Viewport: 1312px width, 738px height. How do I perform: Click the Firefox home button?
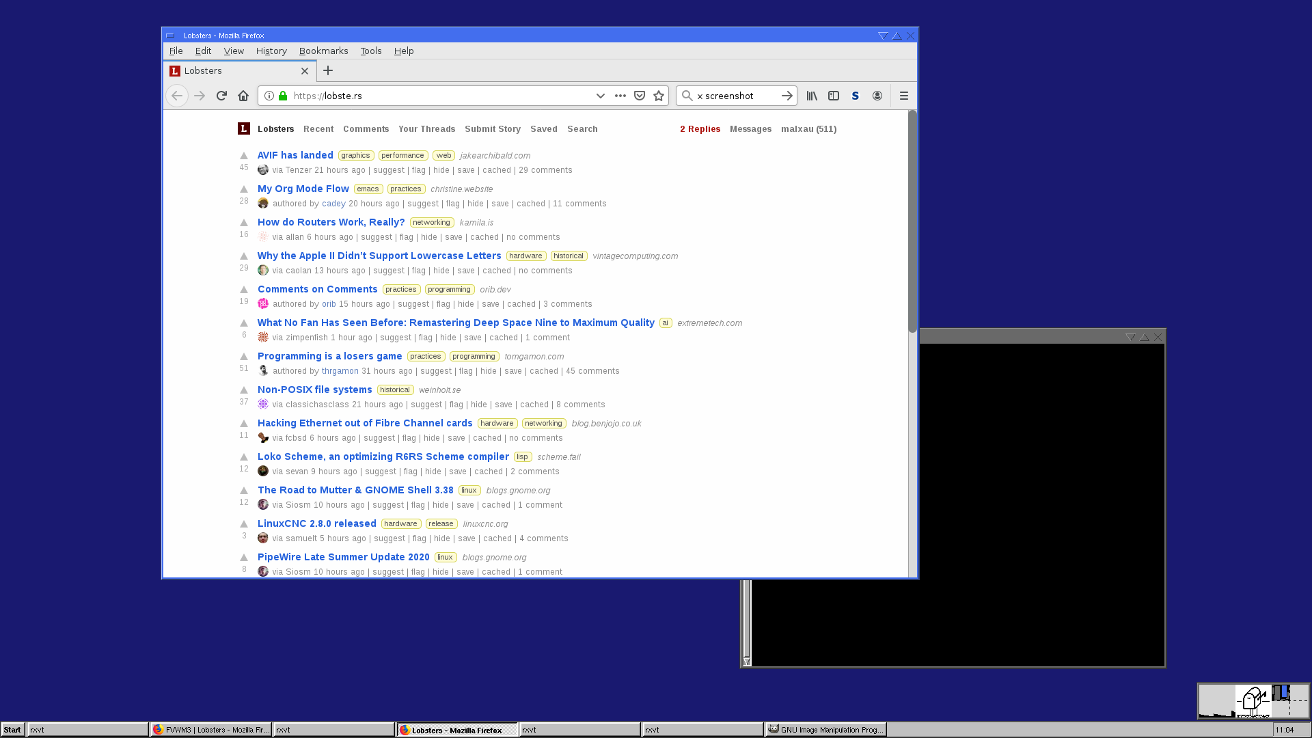[x=243, y=96]
